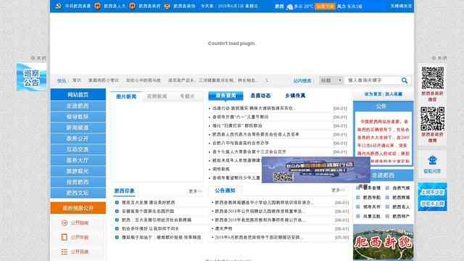The height and width of the screenshot is (261, 464).
Task: Click the square icon beside 肥西导航
Action: pos(357,197)
